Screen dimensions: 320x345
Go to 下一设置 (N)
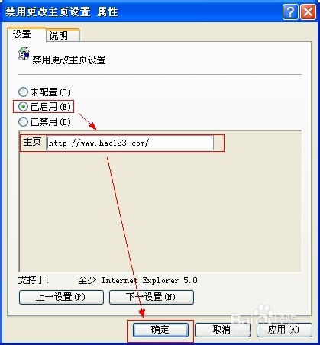(x=151, y=297)
